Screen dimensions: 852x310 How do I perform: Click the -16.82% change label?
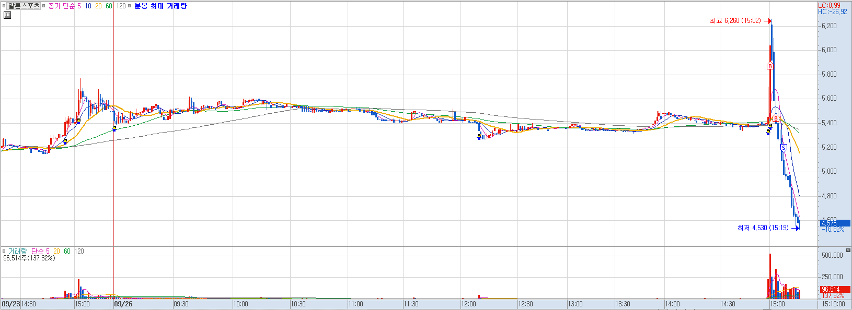pyautogui.click(x=833, y=230)
